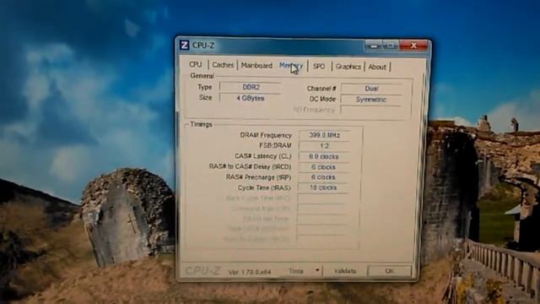Click the General group label
The image size is (540, 304).
[202, 75]
